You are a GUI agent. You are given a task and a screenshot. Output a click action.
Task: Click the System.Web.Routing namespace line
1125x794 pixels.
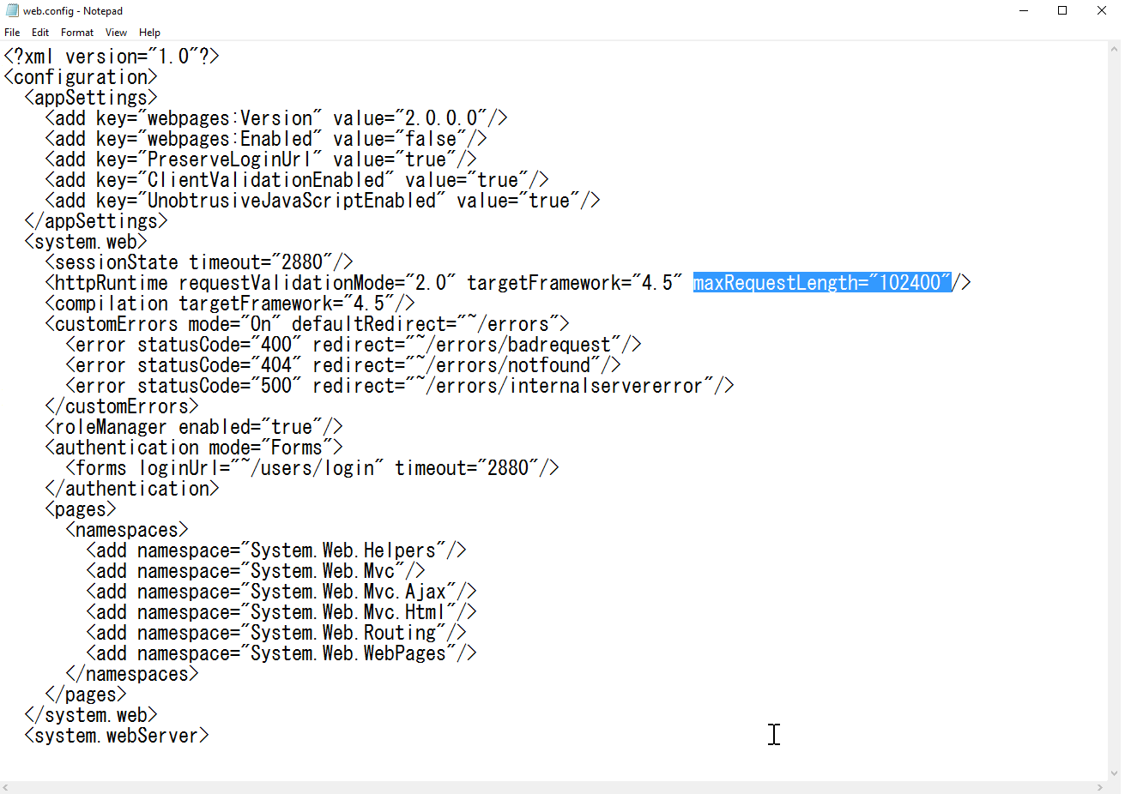coord(276,633)
